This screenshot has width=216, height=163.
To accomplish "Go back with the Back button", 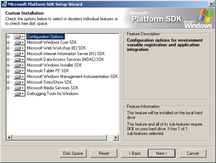I will click(x=135, y=153).
